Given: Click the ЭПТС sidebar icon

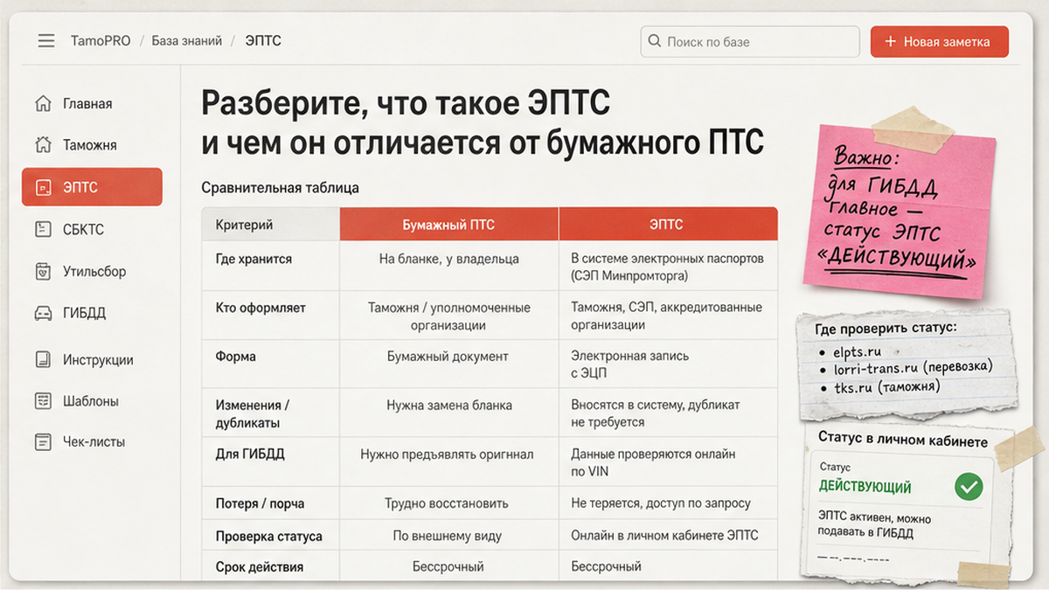Looking at the screenshot, I should [x=43, y=187].
